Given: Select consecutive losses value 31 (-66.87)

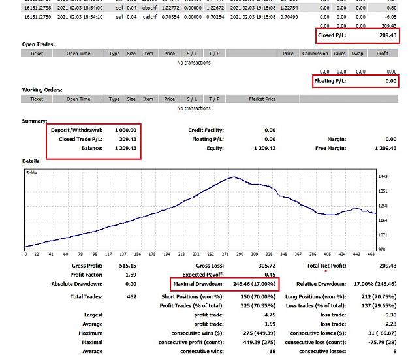Looking at the screenshot, I should coord(384,333).
